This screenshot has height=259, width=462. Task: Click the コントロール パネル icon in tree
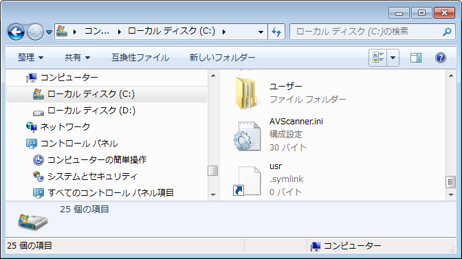click(31, 144)
